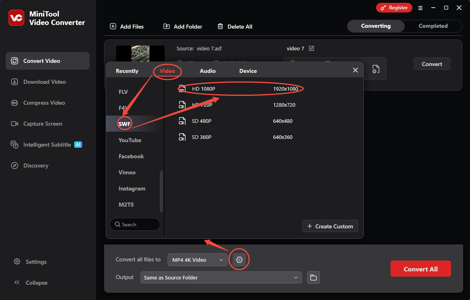Switch to the Audio tab in format picker
The height and width of the screenshot is (300, 470).
pyautogui.click(x=207, y=70)
